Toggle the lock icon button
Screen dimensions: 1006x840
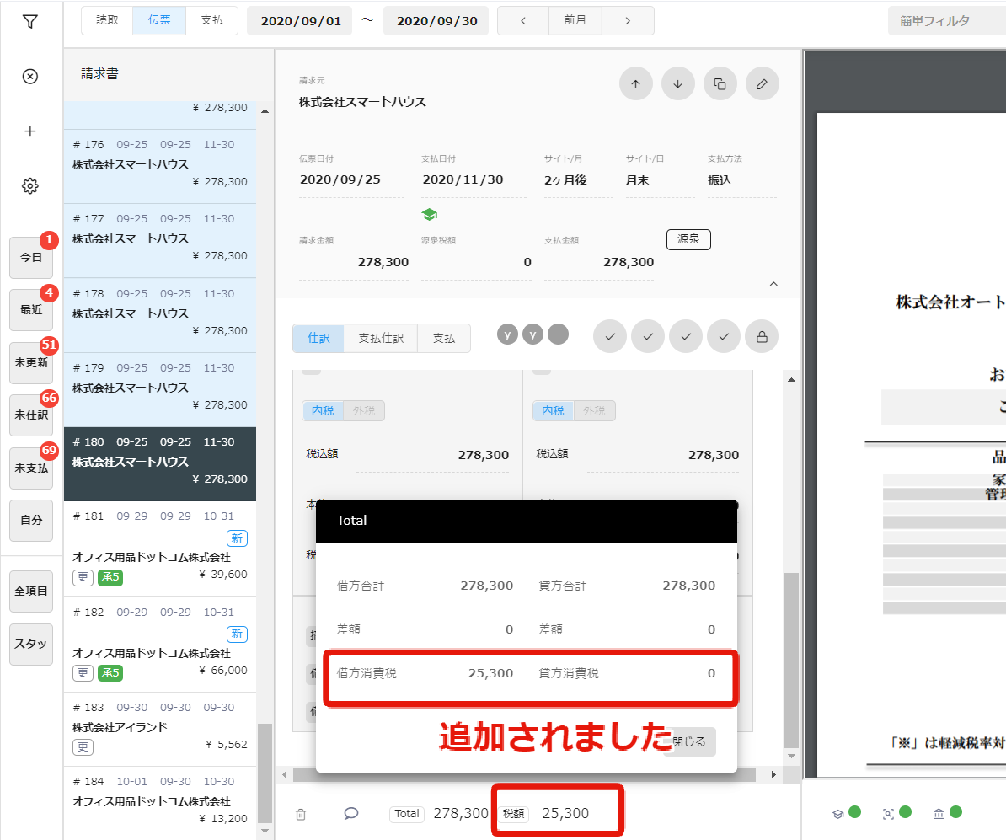762,336
